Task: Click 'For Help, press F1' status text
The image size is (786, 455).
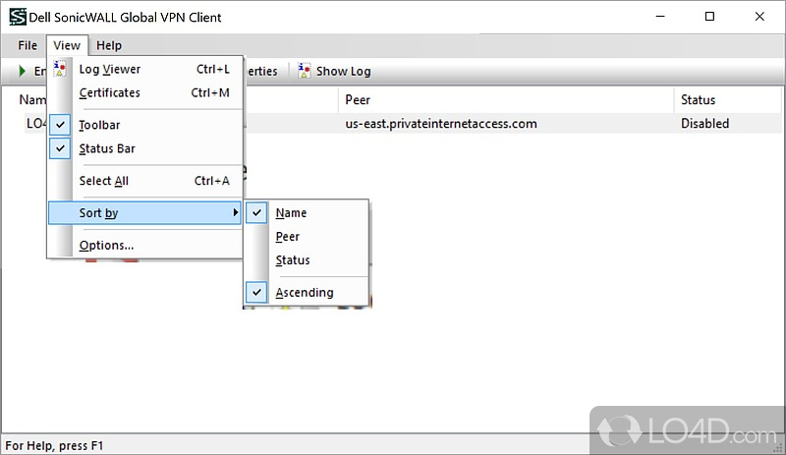Action: [x=54, y=445]
